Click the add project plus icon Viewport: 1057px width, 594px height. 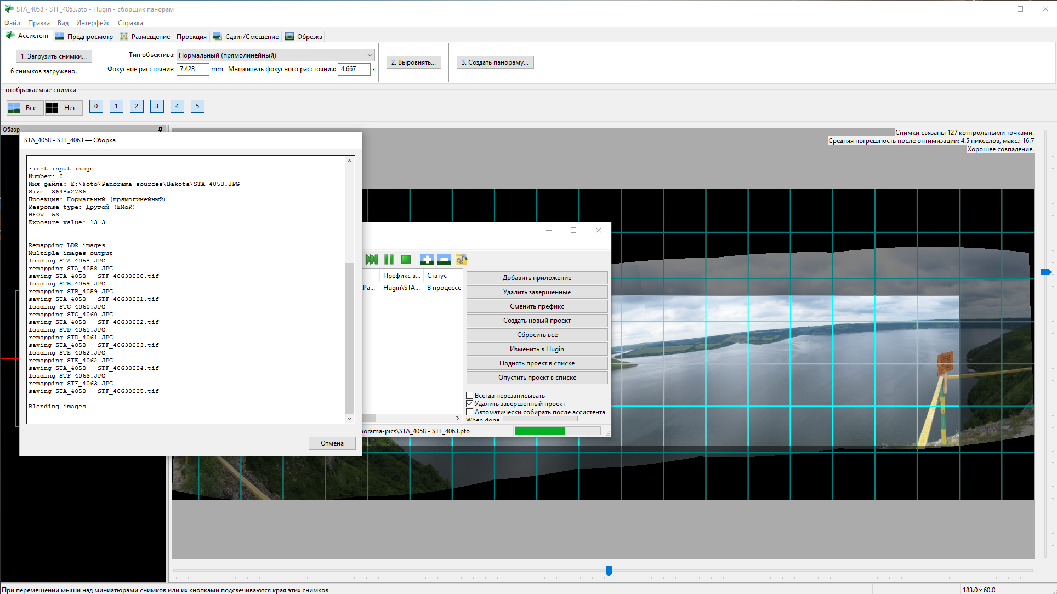point(427,259)
